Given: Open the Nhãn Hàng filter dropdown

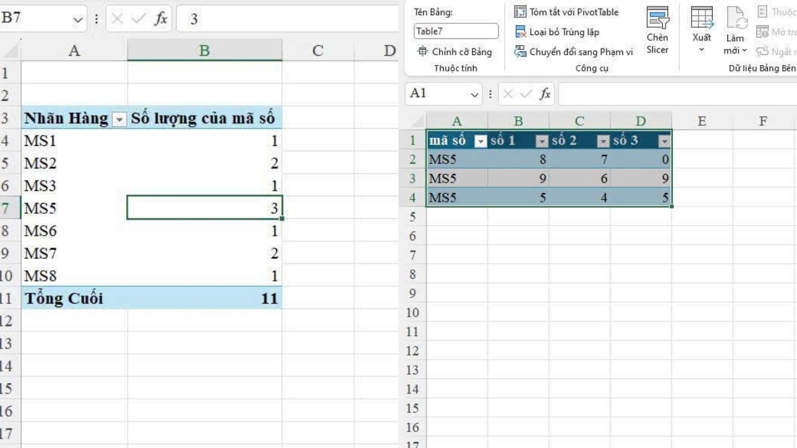Looking at the screenshot, I should [x=120, y=119].
